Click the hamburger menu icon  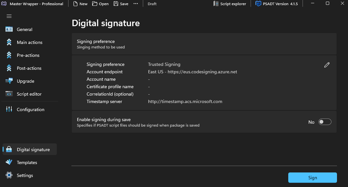click(9, 16)
